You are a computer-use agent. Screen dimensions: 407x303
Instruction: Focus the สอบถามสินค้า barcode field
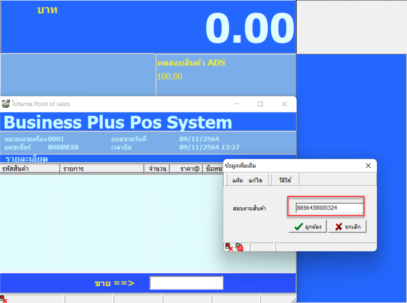click(330, 208)
